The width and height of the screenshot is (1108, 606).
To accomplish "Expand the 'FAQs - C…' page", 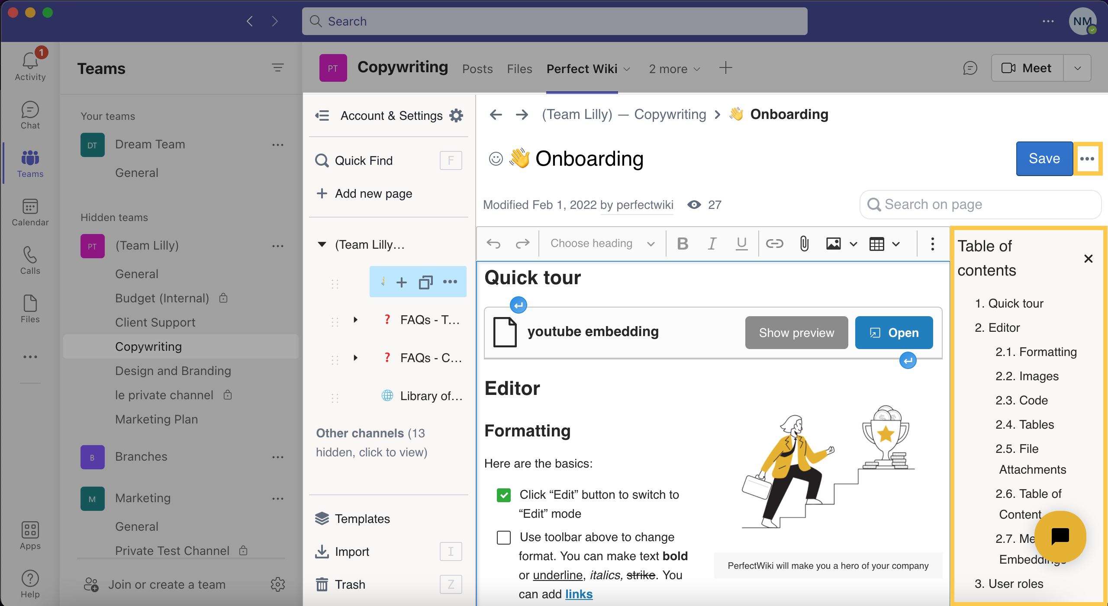I will [x=355, y=358].
